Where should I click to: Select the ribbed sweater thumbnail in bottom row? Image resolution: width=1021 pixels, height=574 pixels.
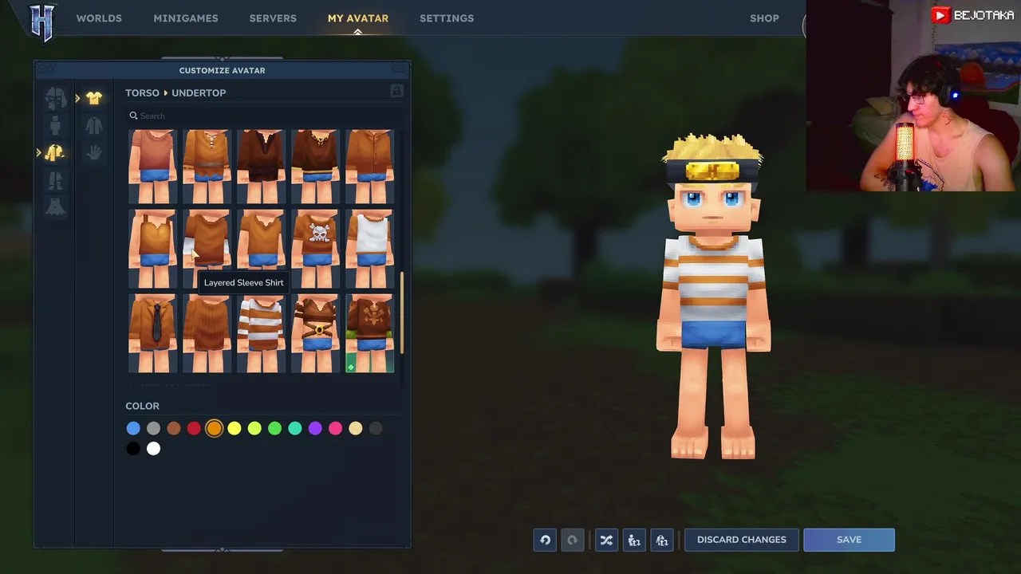click(x=207, y=333)
